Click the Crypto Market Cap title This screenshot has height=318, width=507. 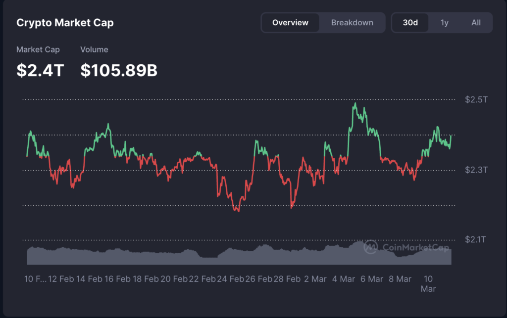(65, 23)
